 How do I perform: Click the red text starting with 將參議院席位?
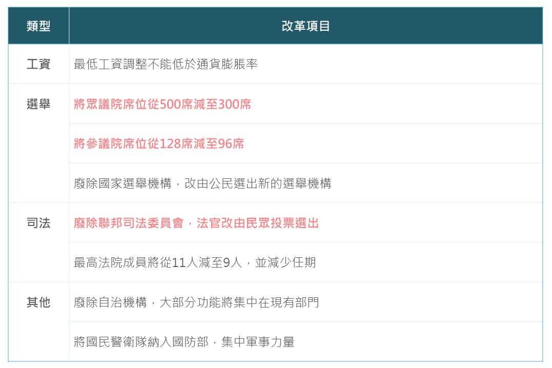[x=159, y=144]
